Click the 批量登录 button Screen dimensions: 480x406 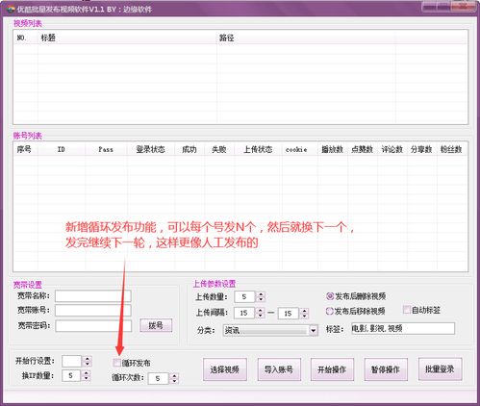(x=440, y=368)
